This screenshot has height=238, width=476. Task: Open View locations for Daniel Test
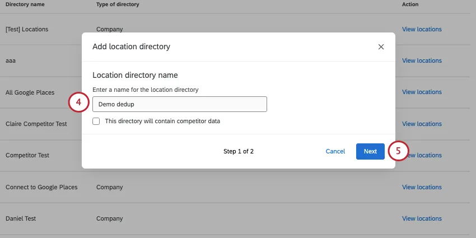[422, 218]
